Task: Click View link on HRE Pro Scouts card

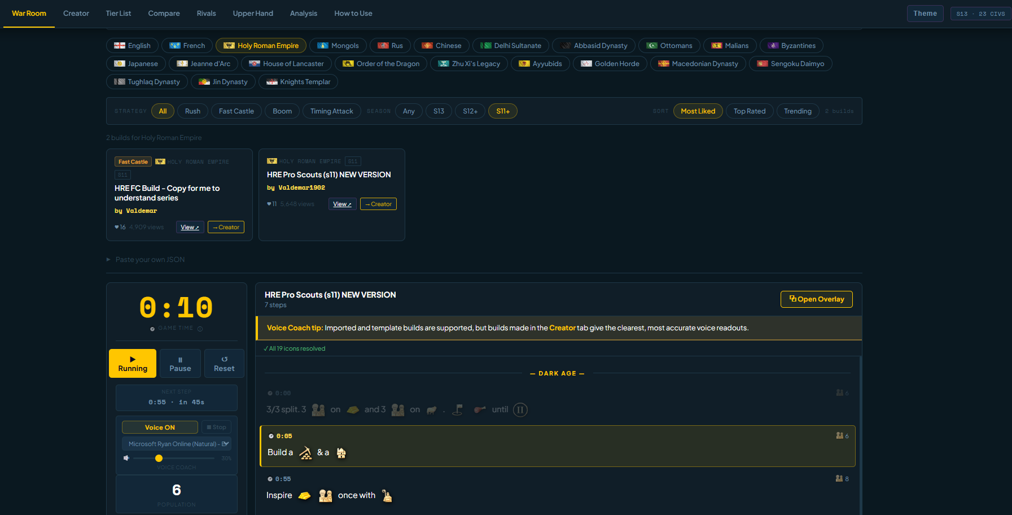Action: [343, 204]
